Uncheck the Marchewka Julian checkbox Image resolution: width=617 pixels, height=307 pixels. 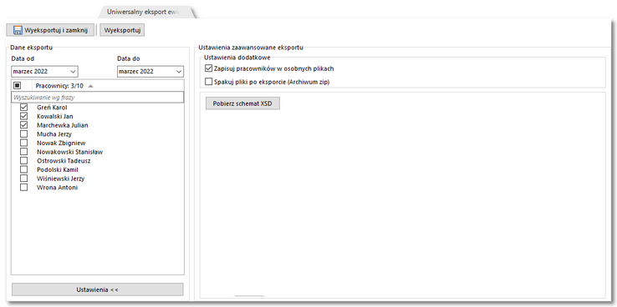click(x=23, y=125)
